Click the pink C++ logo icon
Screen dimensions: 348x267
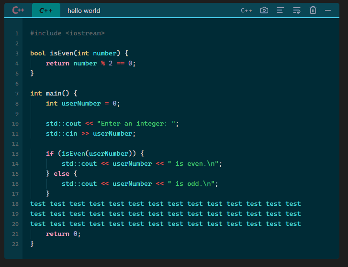tap(18, 10)
